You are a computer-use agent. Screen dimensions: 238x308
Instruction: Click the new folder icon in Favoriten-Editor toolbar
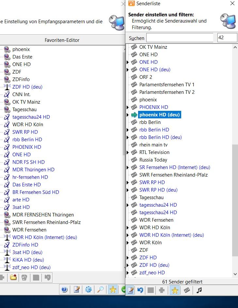pos(13,278)
